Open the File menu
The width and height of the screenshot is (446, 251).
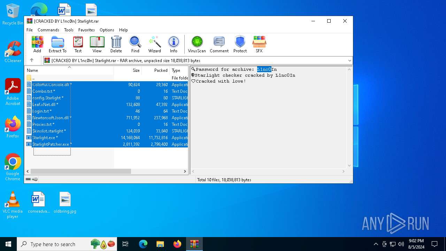pos(30,30)
